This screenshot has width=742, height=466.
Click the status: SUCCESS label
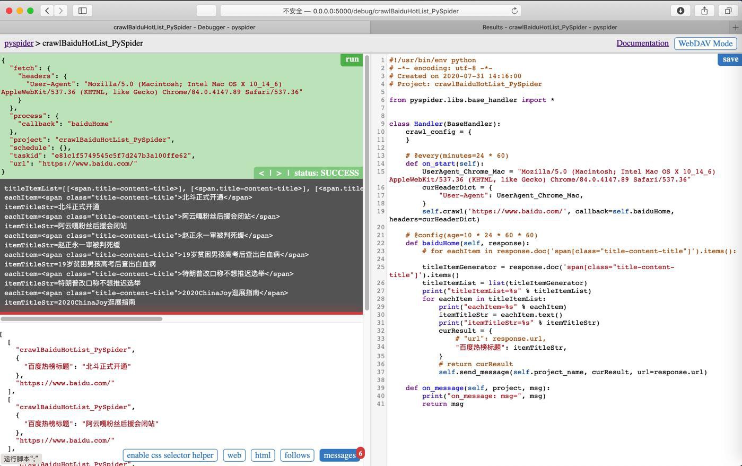coord(327,173)
